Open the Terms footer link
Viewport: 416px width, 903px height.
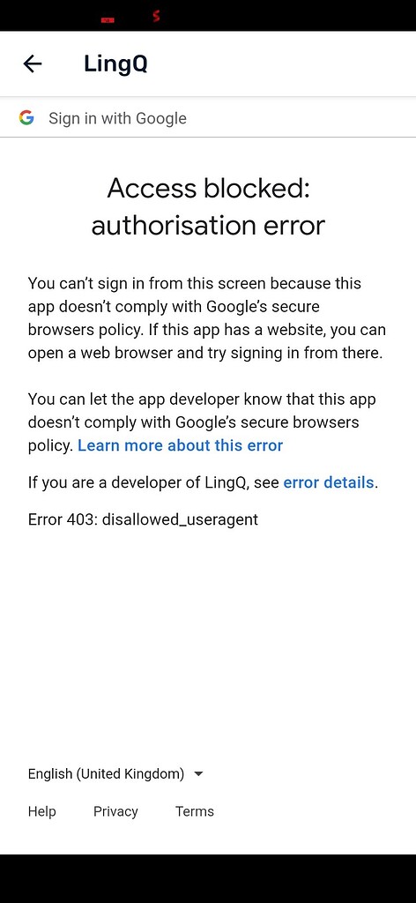point(195,811)
